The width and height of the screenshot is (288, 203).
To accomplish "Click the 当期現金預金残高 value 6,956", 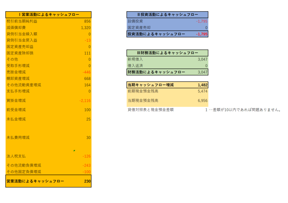I will coord(202,101).
